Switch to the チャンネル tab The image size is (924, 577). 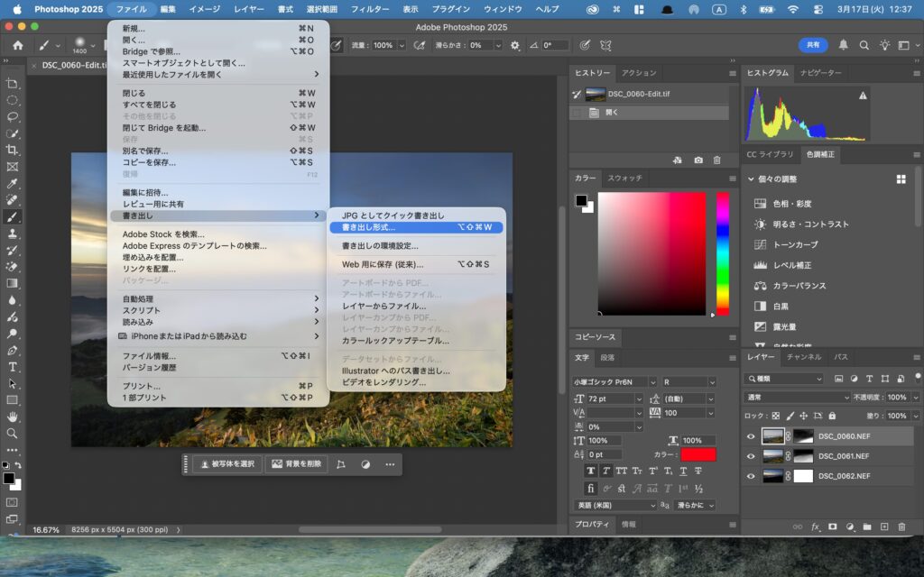click(803, 357)
